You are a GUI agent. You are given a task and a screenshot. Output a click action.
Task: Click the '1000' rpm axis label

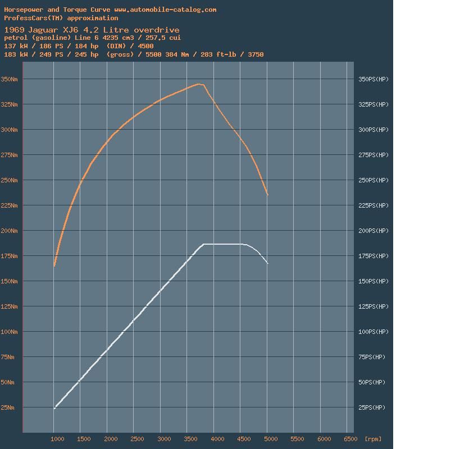point(57,439)
